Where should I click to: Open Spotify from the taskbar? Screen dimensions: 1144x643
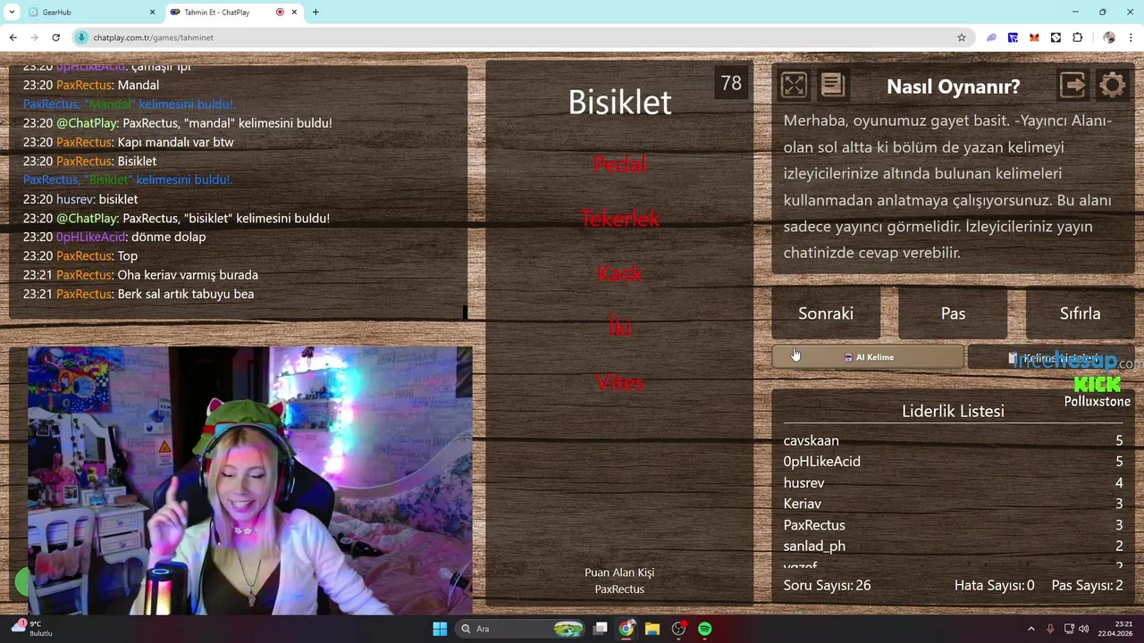(x=704, y=629)
